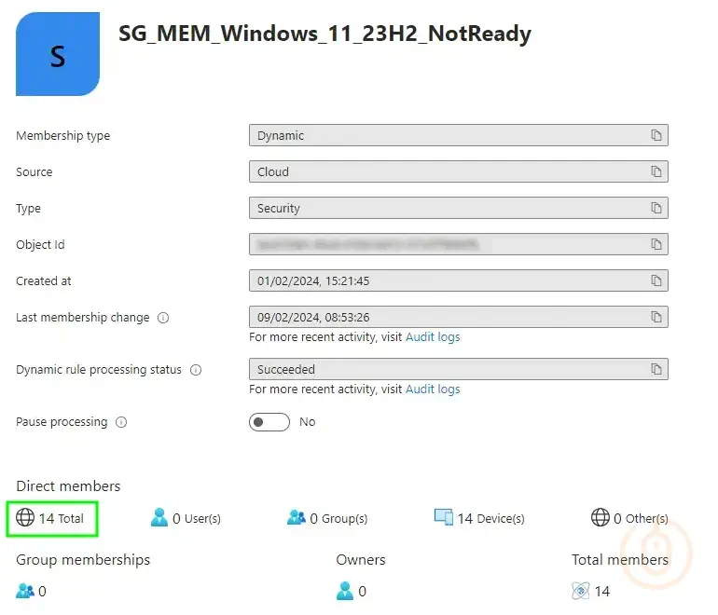Viewport: 718px width, 615px height.
Task: View the 0 Group(s) members
Action: click(x=327, y=518)
